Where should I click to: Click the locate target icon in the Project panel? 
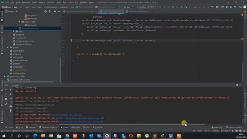pos(46,12)
